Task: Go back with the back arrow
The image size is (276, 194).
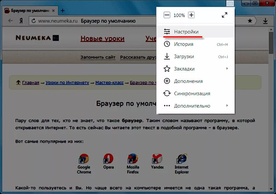Action: click(x=10, y=21)
